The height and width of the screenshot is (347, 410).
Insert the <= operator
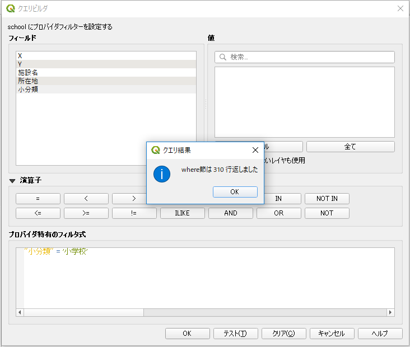click(38, 213)
